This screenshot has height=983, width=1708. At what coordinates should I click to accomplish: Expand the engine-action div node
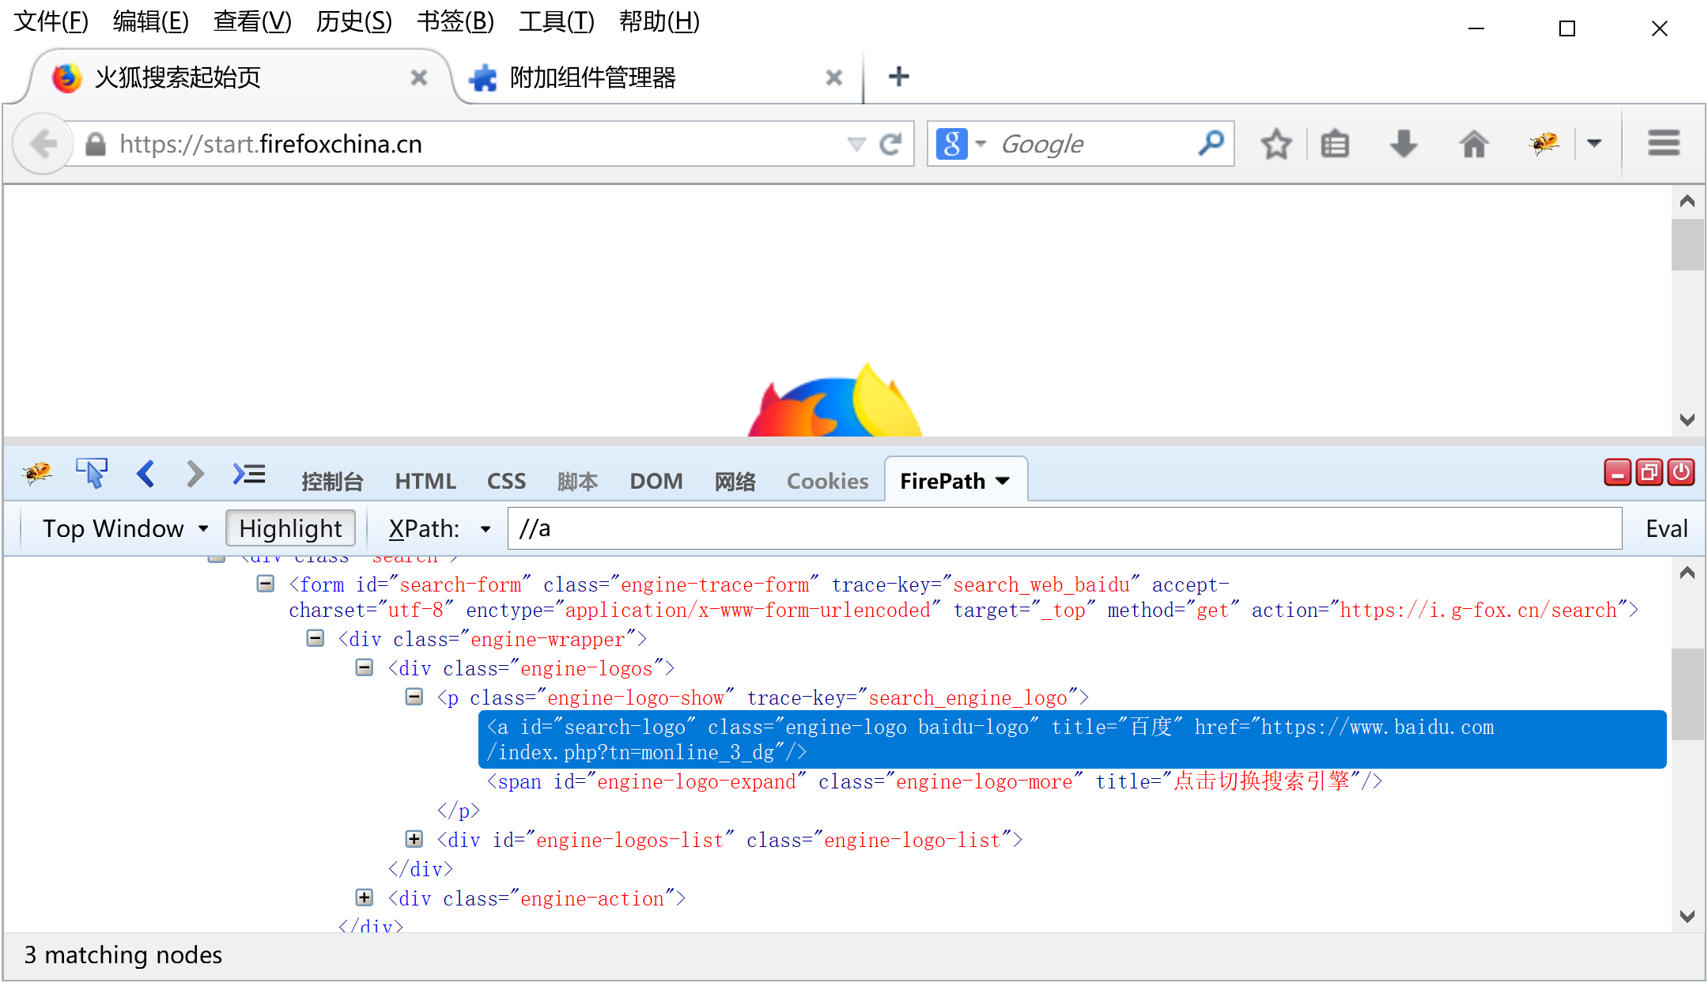point(364,898)
